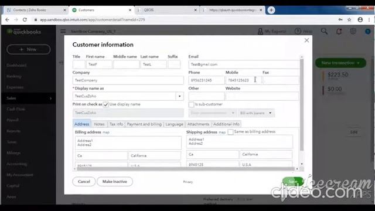
Task: Click the browser address bar URL
Action: (93, 19)
